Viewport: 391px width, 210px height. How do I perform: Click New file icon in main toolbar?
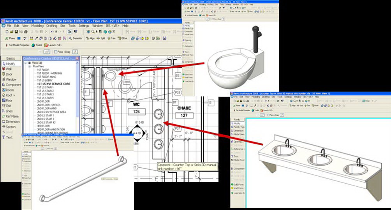pos(7,32)
